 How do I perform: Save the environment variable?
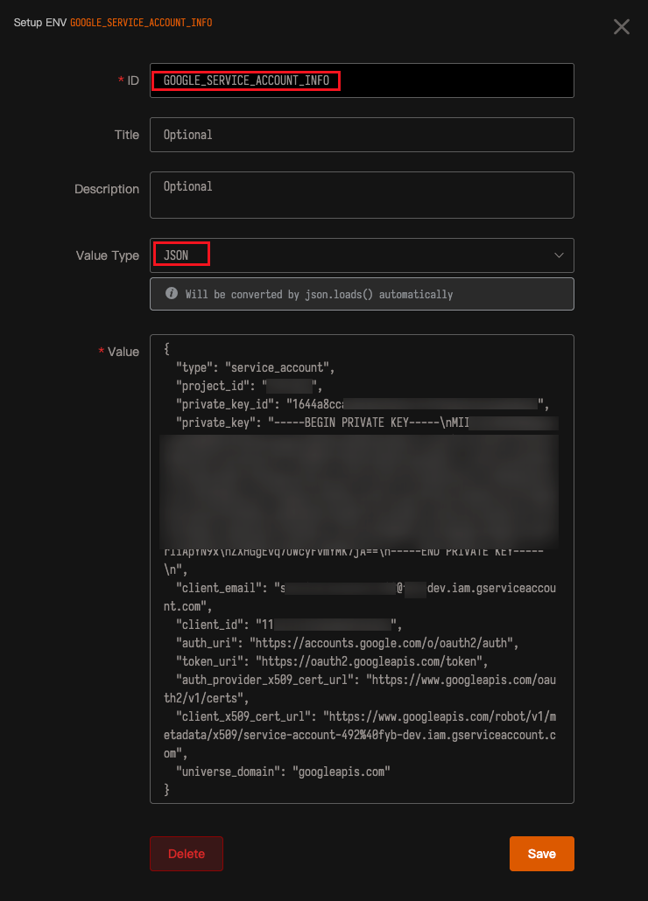[541, 854]
